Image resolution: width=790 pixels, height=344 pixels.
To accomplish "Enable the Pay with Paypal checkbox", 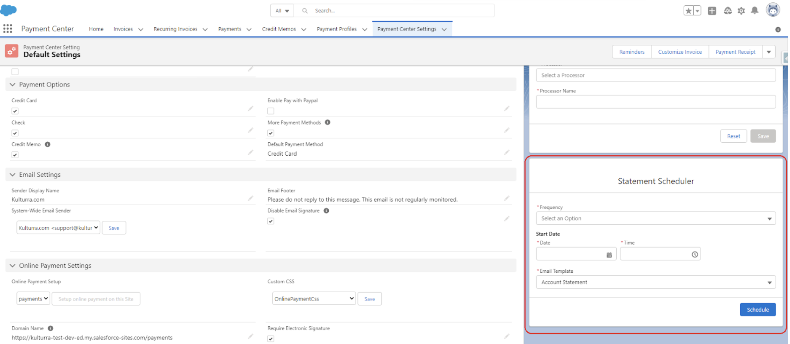I will pos(270,111).
